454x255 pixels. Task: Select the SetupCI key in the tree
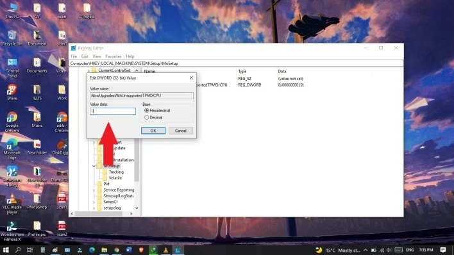(x=110, y=202)
